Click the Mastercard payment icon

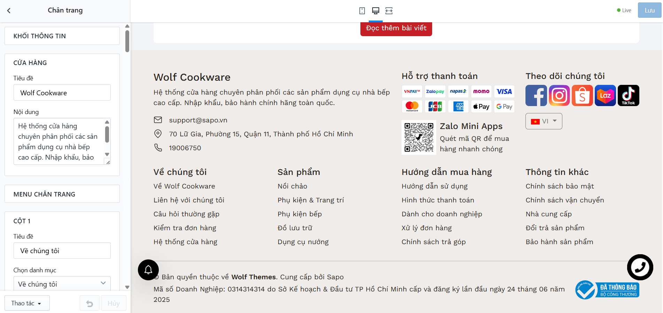coord(412,106)
